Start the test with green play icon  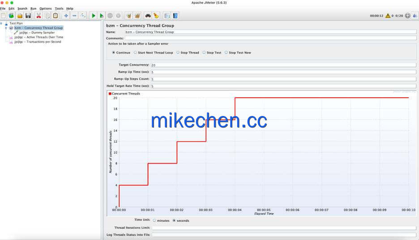tap(93, 16)
